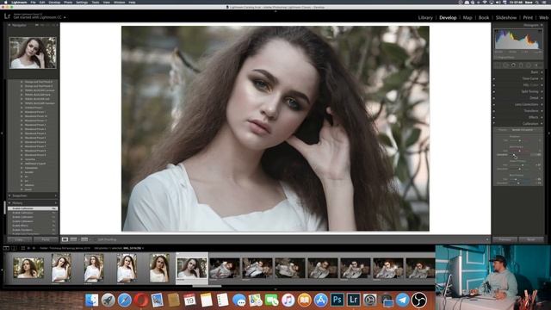Switch to the Slideshow module
Screen dimensions: 551x310
[x=506, y=17]
